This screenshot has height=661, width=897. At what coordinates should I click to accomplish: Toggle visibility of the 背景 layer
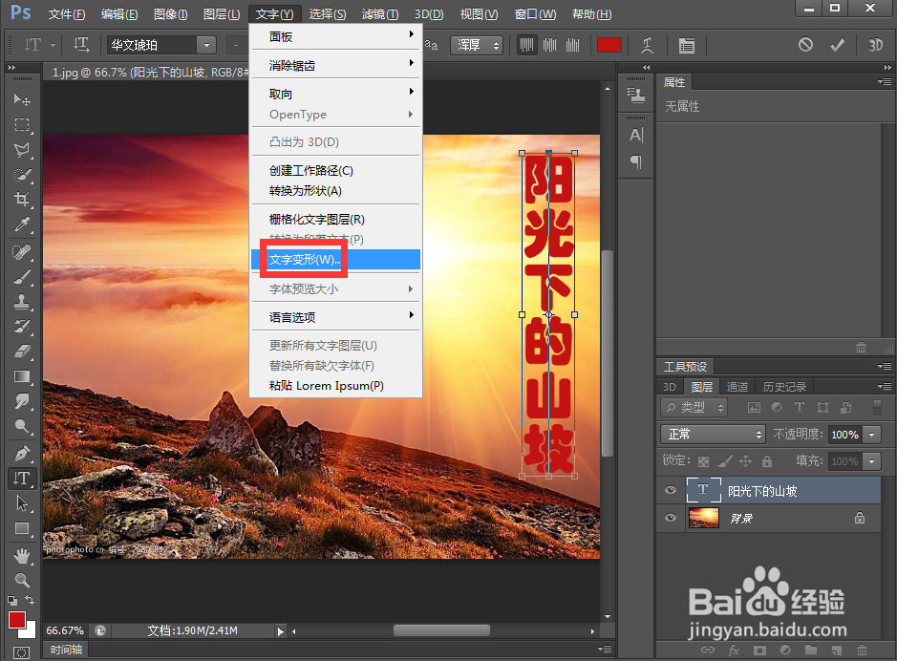coord(670,518)
